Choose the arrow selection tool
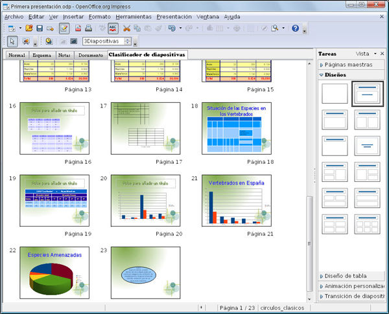This screenshot has width=389, height=314. pos(11,41)
